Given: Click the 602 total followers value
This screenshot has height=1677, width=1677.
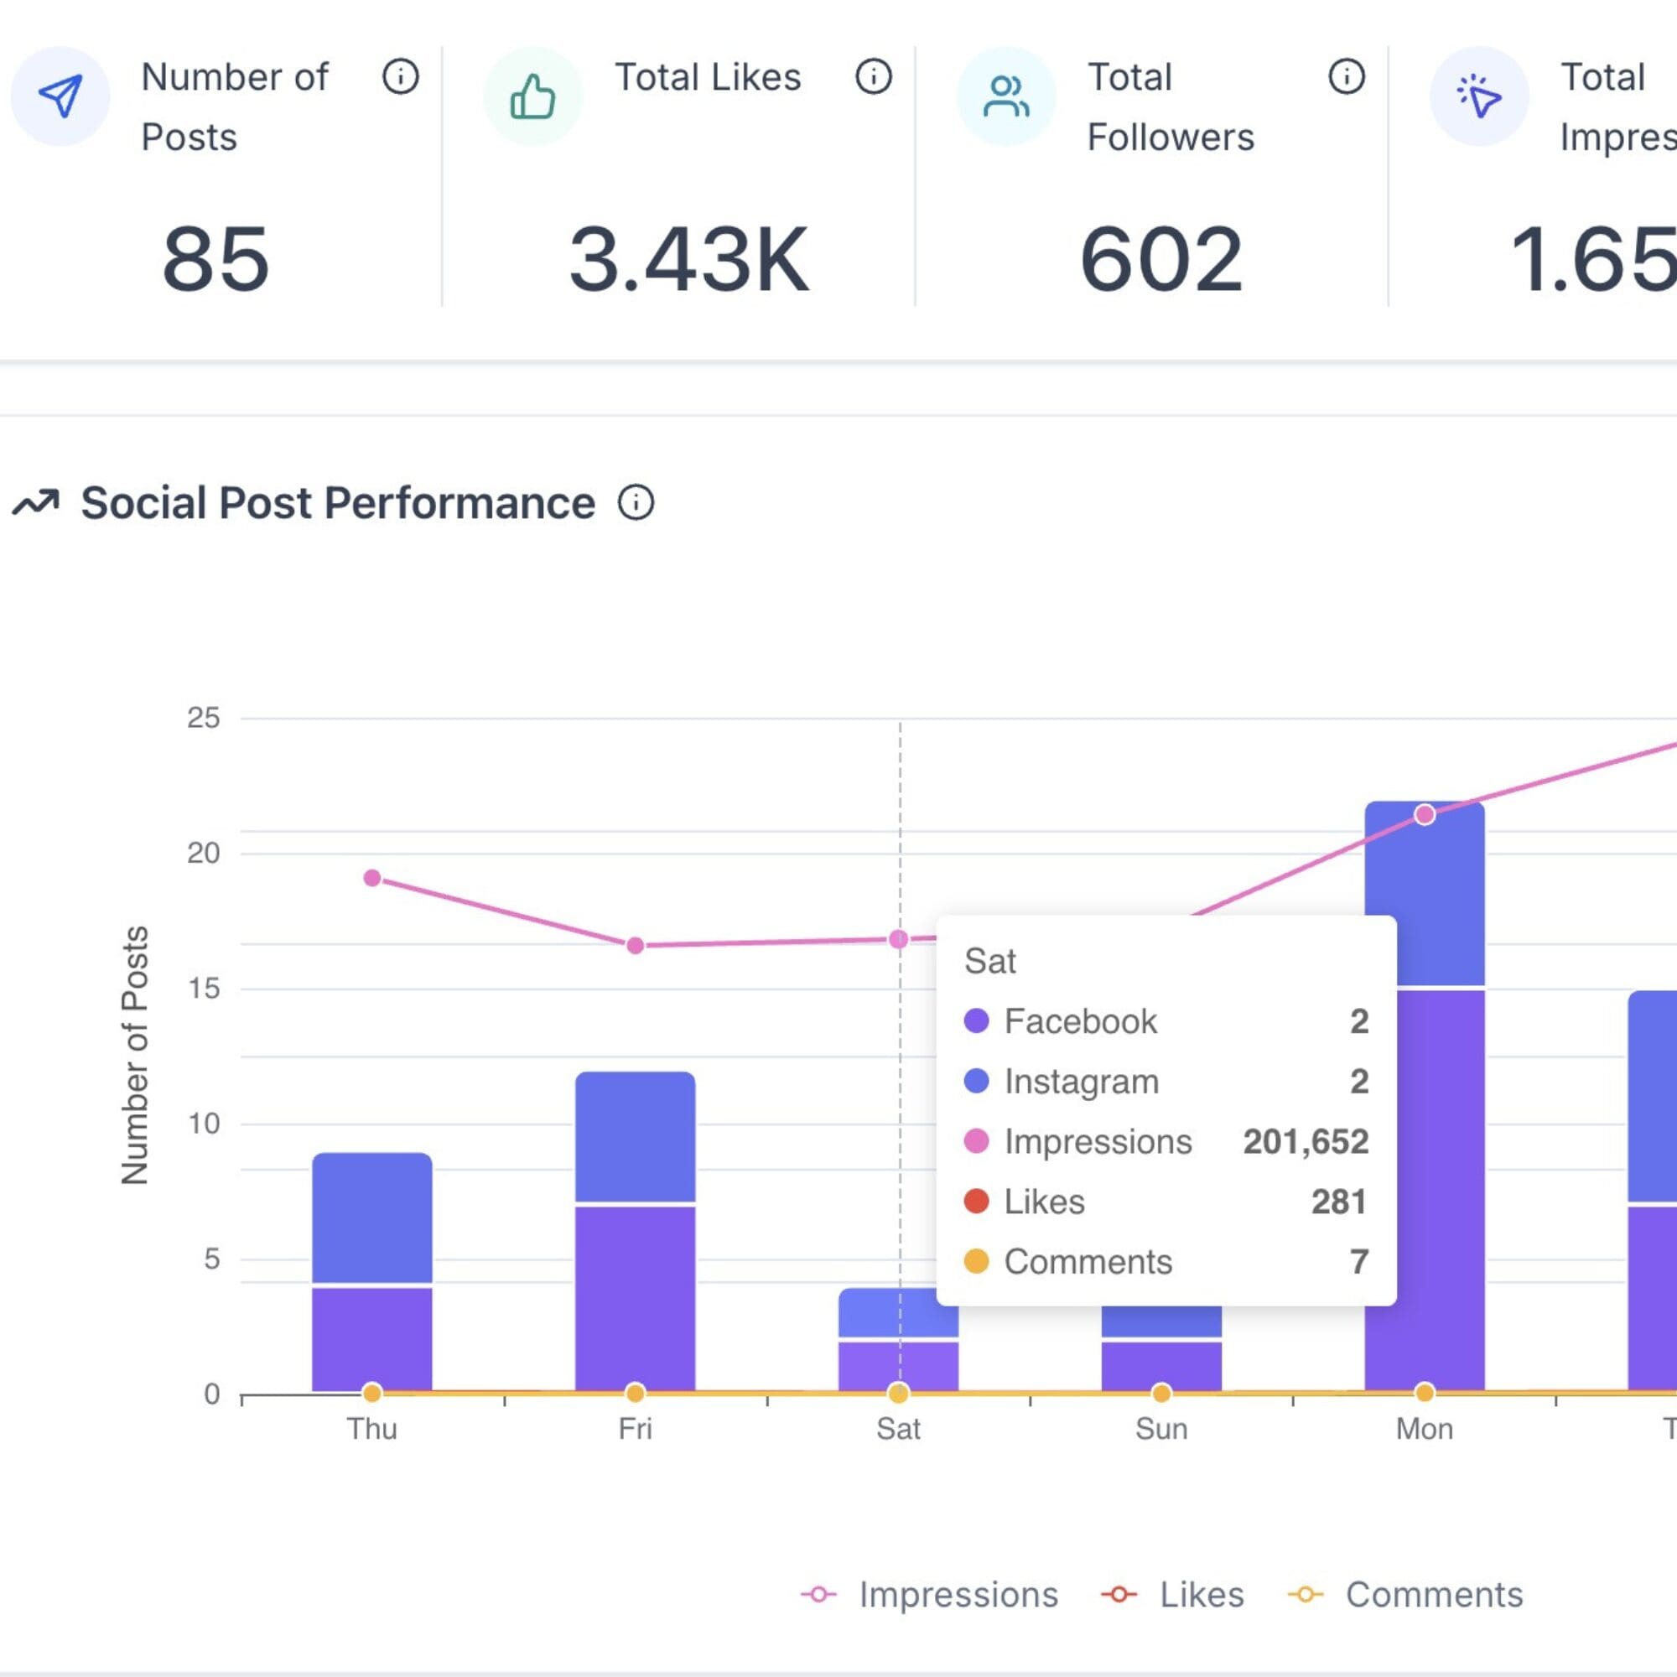Looking at the screenshot, I should click(x=1160, y=258).
